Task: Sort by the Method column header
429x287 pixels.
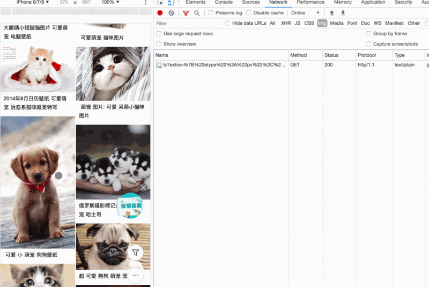Action: pyautogui.click(x=305, y=55)
